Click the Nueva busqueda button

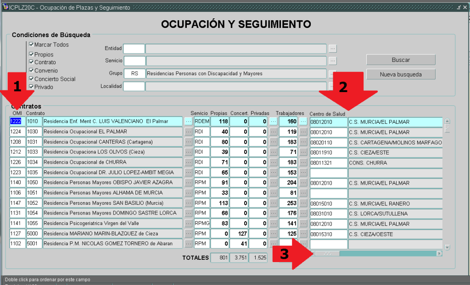(401, 74)
